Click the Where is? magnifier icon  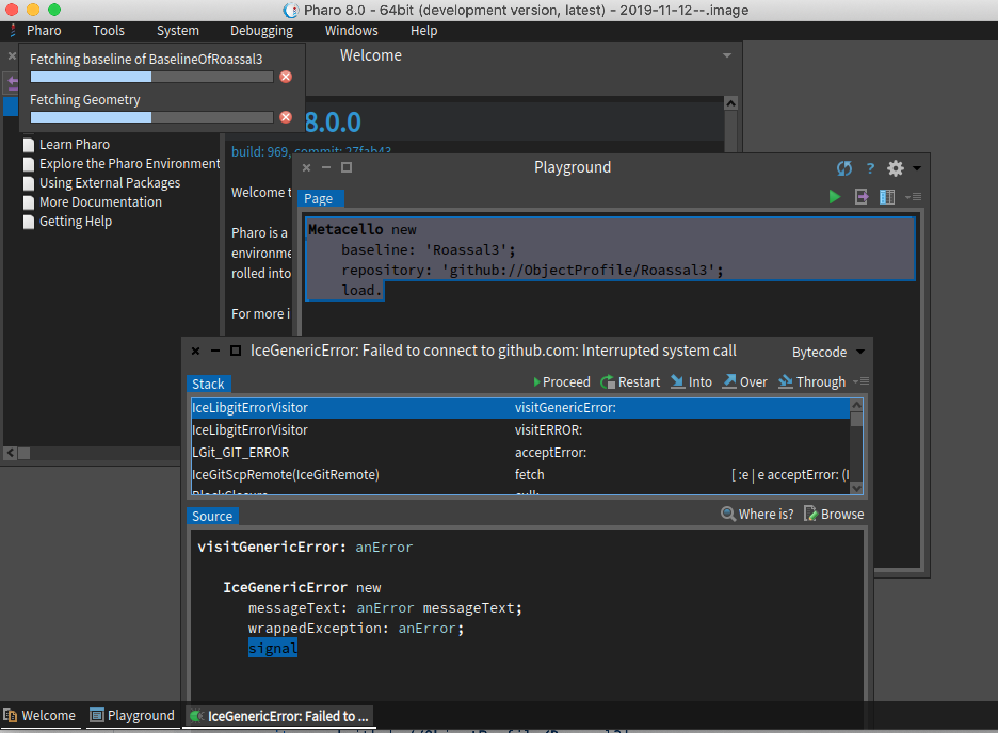point(729,514)
